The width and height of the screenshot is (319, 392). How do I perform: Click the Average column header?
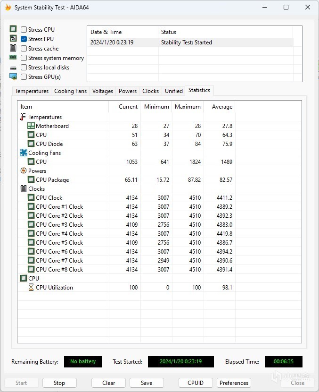pyautogui.click(x=220, y=107)
